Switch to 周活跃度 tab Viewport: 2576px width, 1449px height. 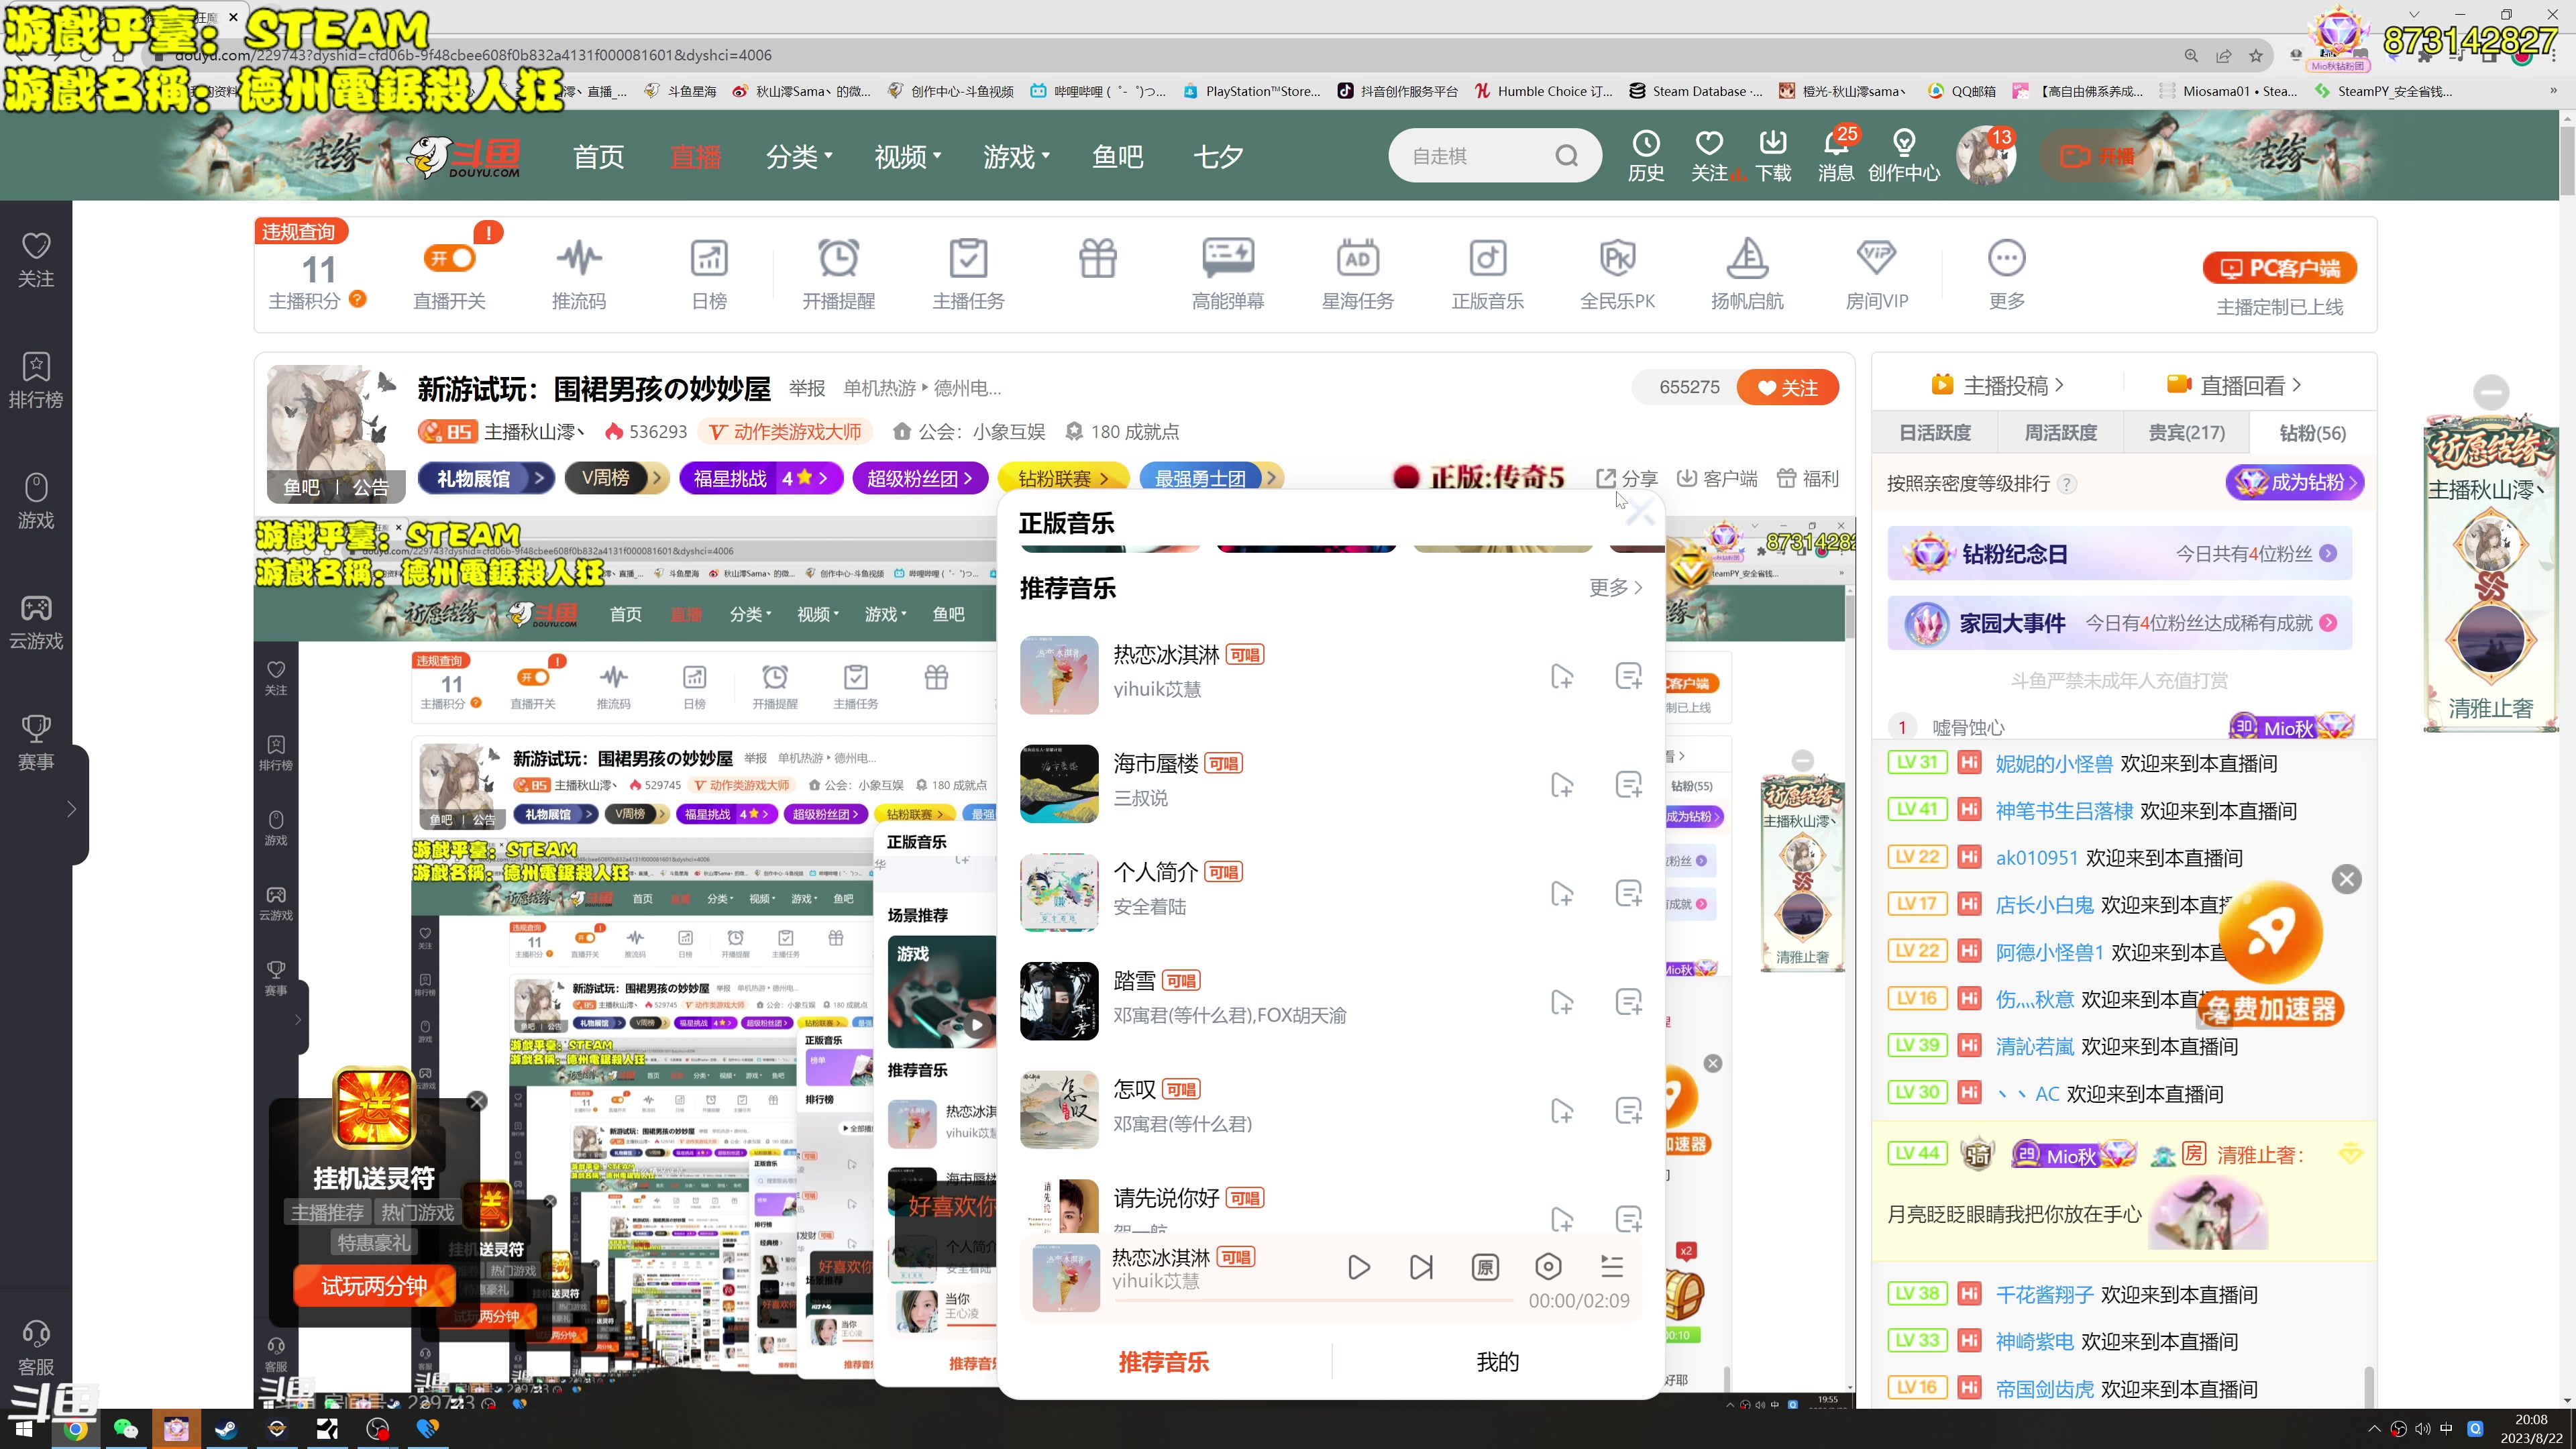pyautogui.click(x=2060, y=433)
